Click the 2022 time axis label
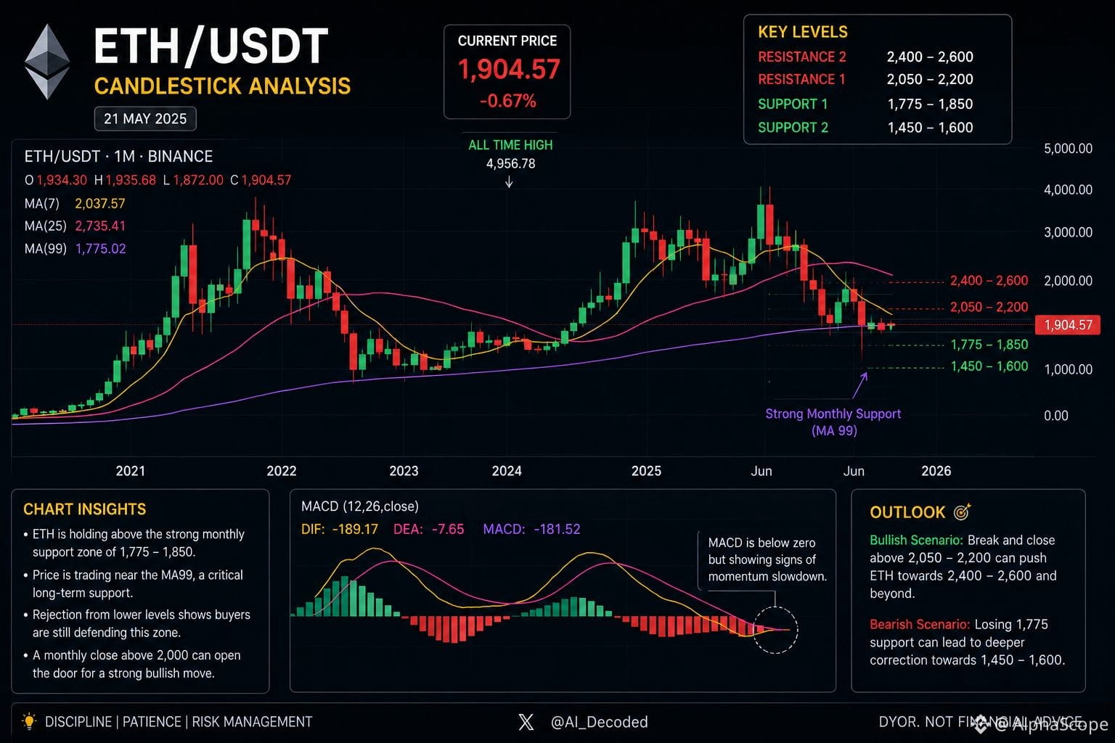 tap(282, 471)
